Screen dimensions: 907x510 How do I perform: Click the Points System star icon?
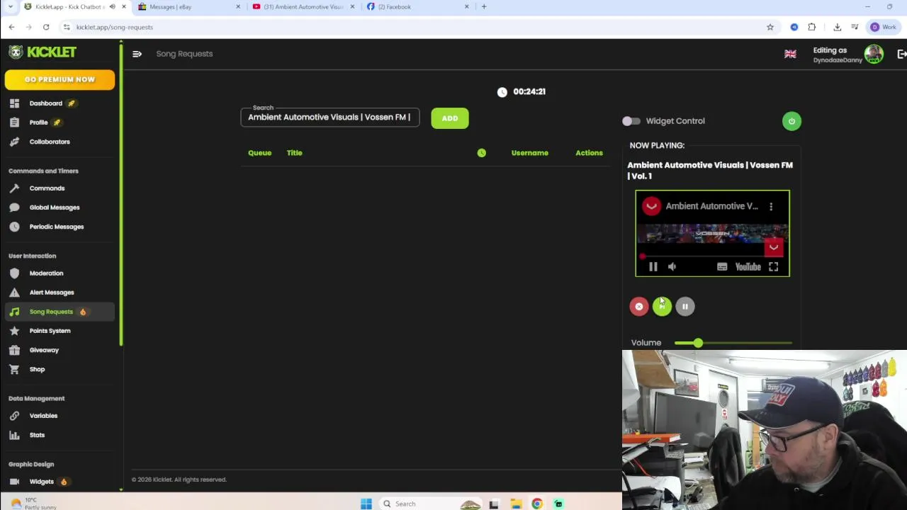14,331
